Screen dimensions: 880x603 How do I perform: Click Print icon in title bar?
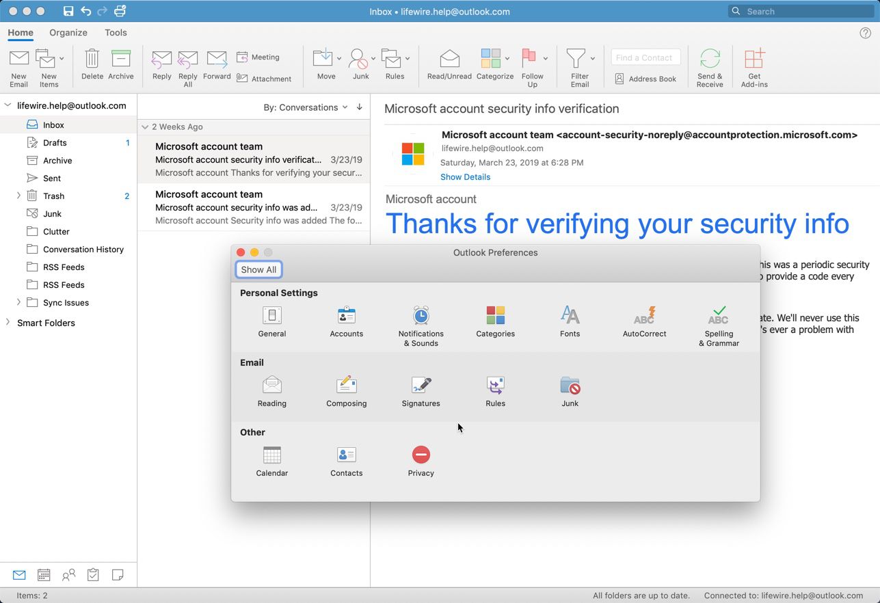tap(120, 11)
